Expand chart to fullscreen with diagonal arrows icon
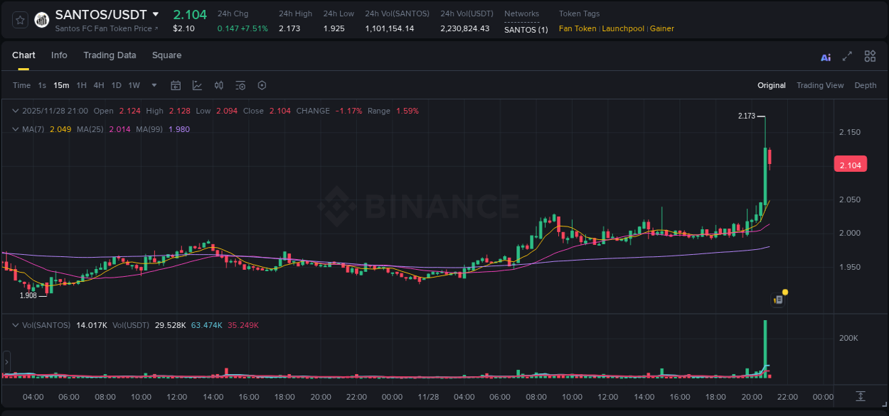 pyautogui.click(x=846, y=56)
